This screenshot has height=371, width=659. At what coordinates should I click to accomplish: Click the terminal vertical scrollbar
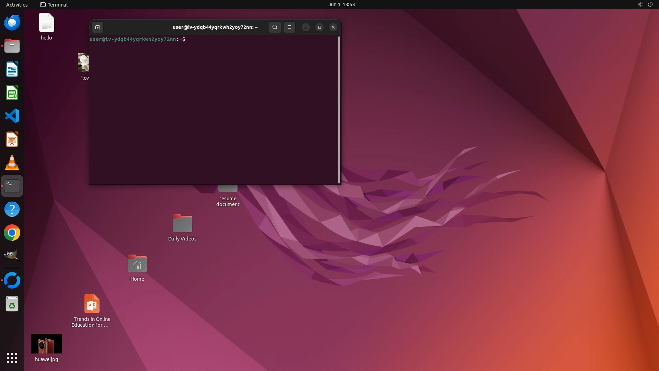pos(339,110)
